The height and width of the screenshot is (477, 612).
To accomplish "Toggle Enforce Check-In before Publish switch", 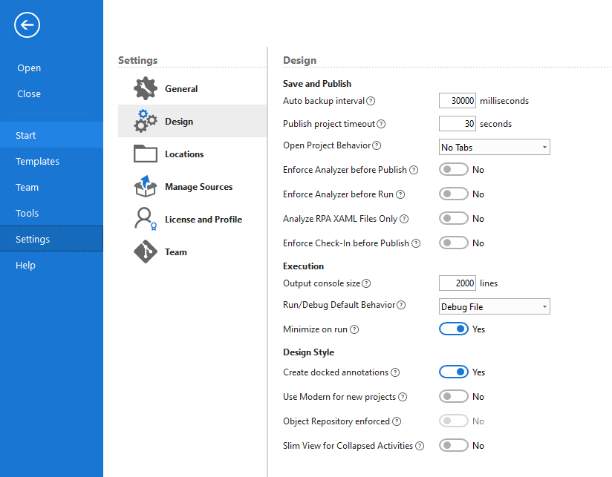I will point(454,243).
